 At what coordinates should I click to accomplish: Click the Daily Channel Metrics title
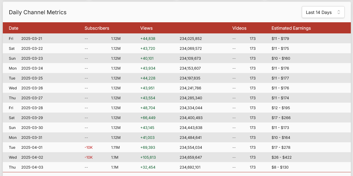click(38, 12)
